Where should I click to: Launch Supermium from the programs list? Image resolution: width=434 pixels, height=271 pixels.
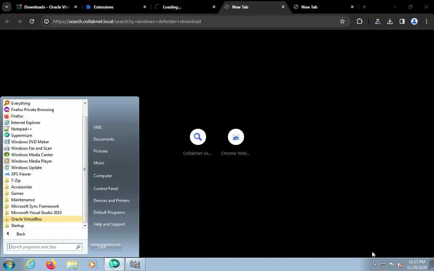point(43,135)
